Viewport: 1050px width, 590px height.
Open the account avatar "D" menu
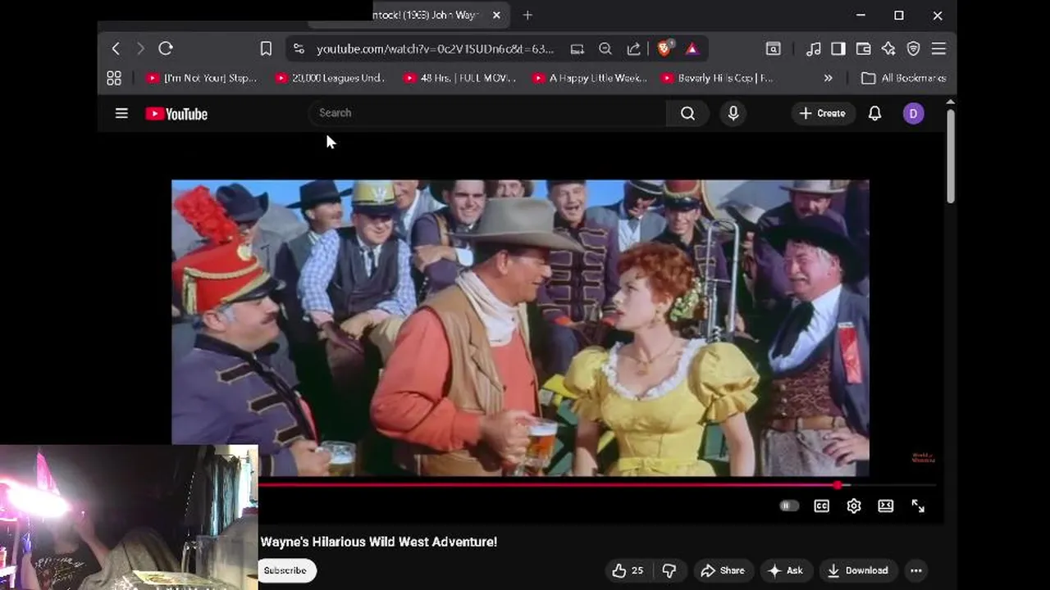pos(913,113)
